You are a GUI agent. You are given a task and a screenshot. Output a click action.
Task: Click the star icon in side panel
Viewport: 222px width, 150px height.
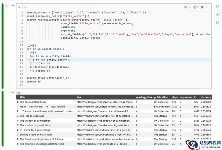(x=218, y=15)
